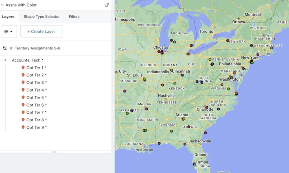Click the orange Opt Ter 2 color pin
Screen dimensions: 289x173
23,75
